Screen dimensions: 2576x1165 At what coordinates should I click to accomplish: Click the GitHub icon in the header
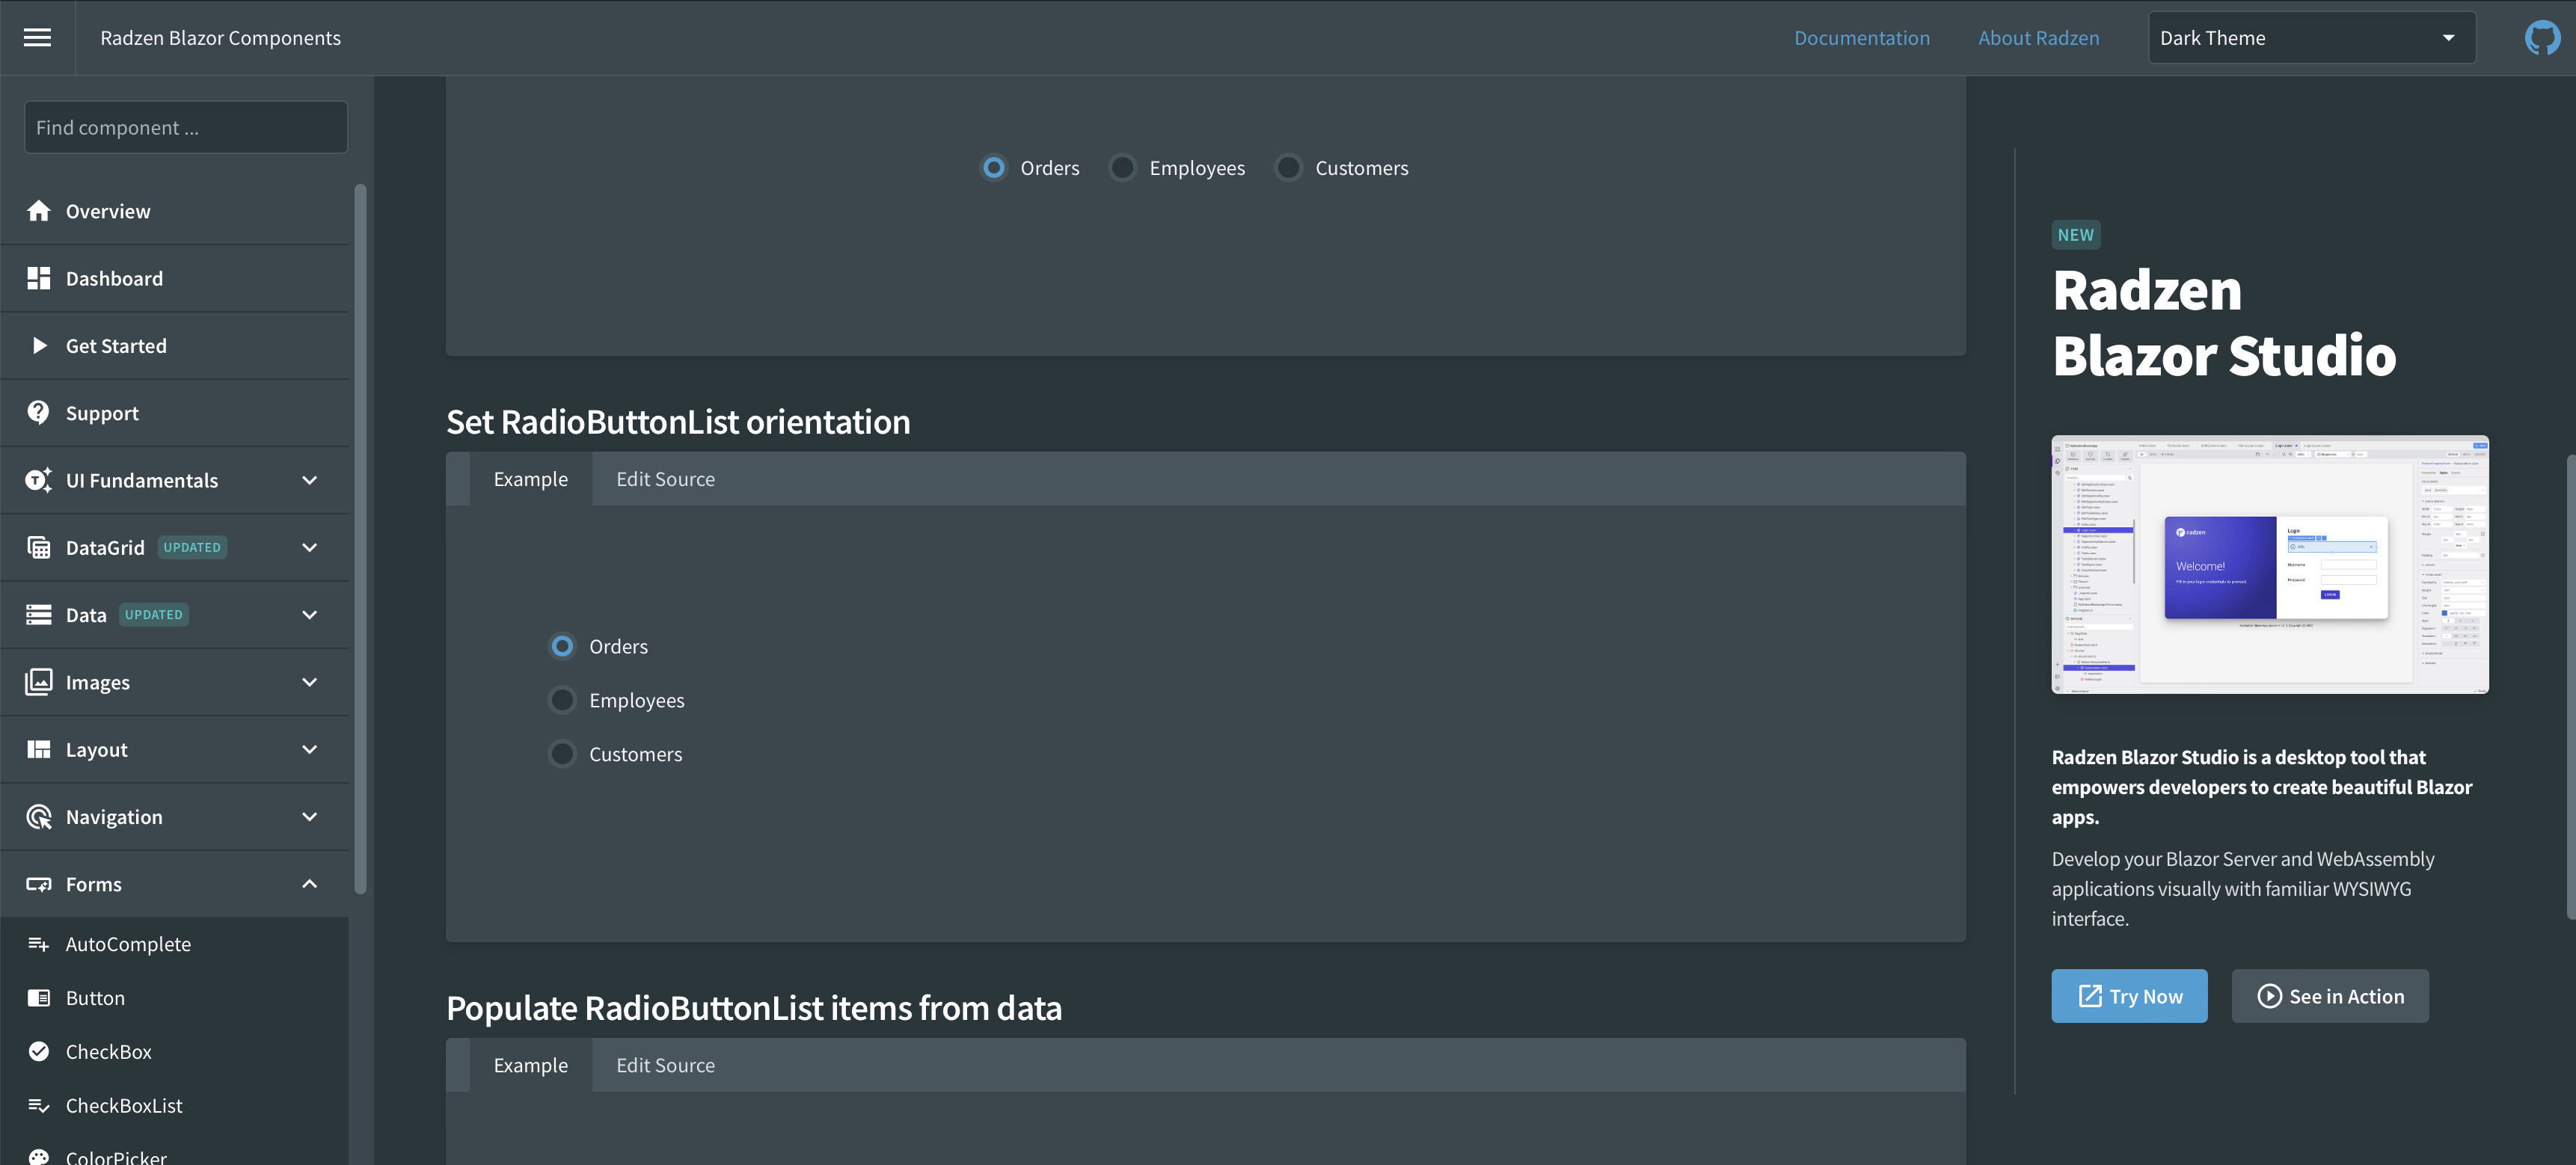coord(2543,37)
